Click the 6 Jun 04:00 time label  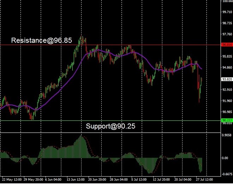pyautogui.click(x=53, y=179)
